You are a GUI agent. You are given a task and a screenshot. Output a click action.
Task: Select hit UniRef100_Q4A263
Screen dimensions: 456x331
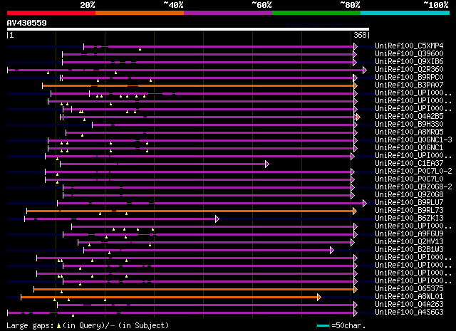coord(409,305)
